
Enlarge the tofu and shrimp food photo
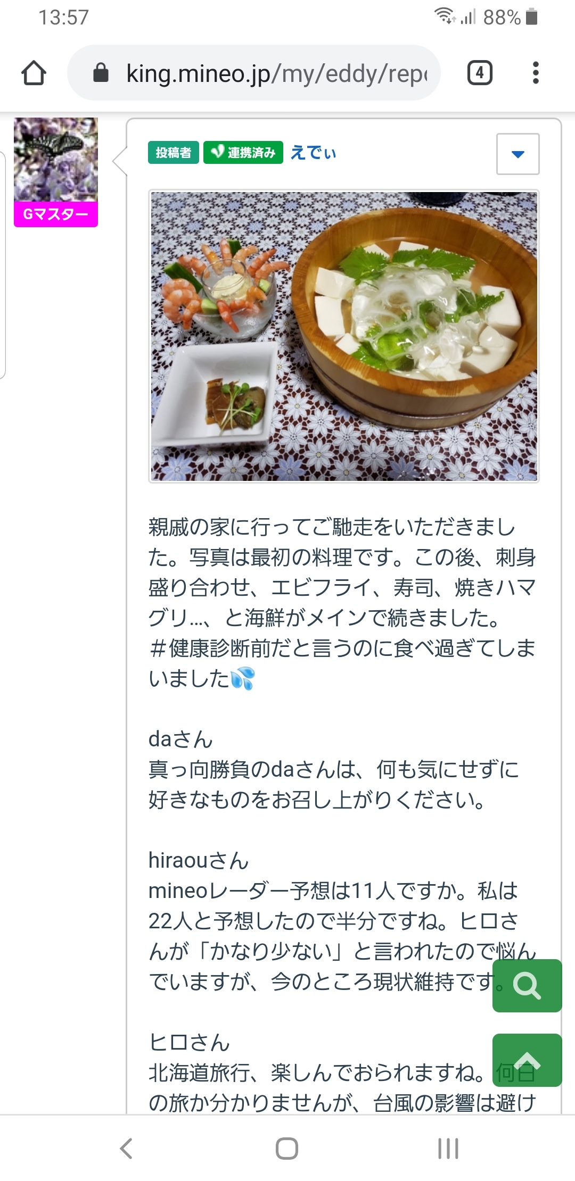click(344, 336)
